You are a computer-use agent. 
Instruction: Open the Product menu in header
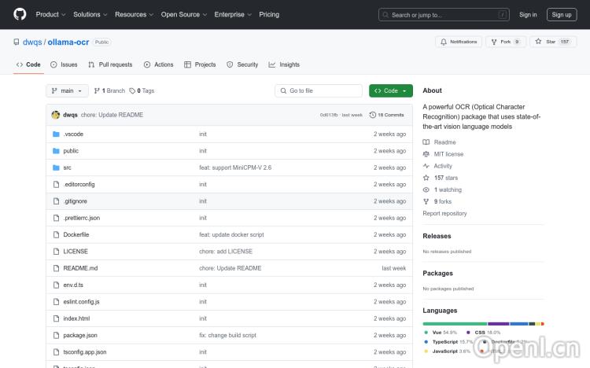pyautogui.click(x=50, y=14)
